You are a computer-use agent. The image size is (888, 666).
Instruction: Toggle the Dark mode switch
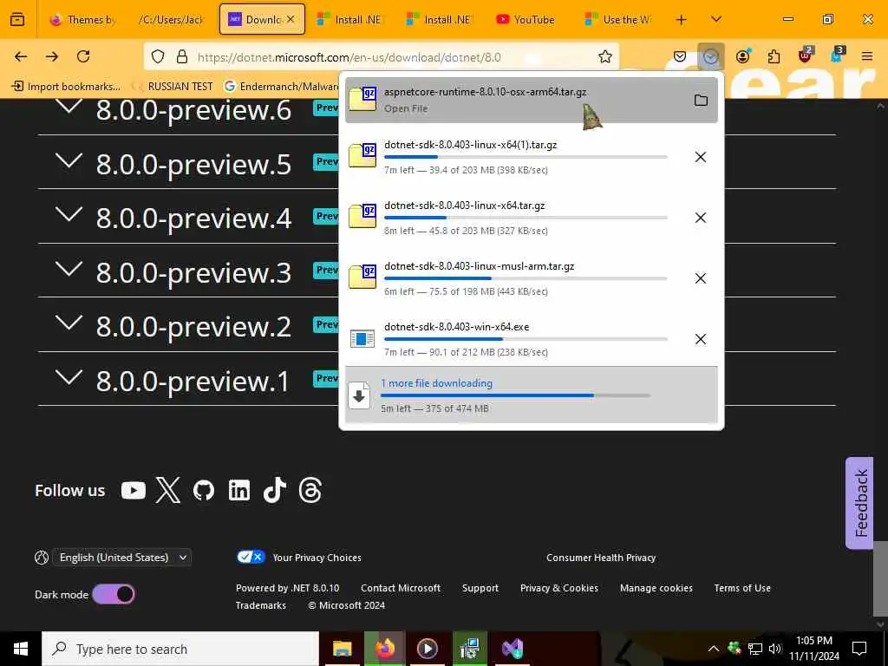[114, 594]
